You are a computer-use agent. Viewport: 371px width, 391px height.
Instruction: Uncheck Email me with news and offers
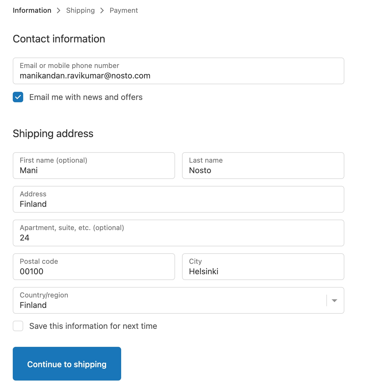[18, 97]
